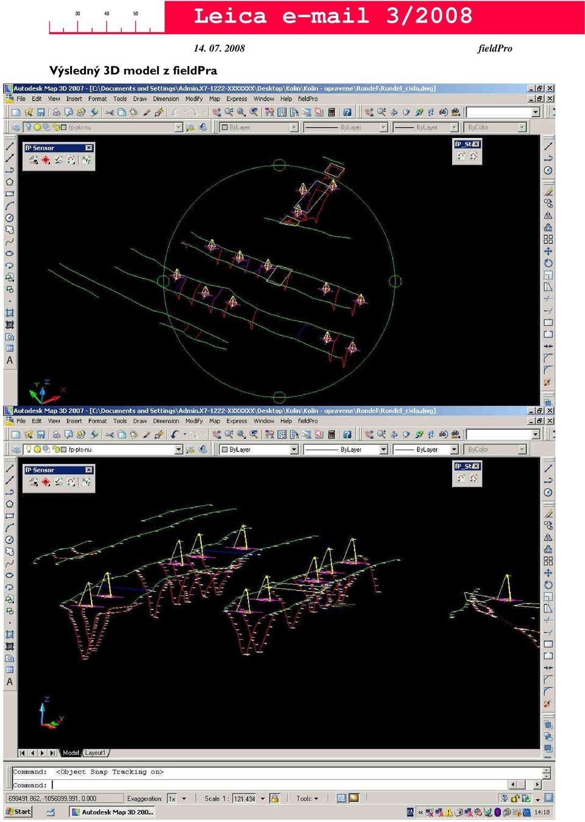Click Cut scissors icon in lower window toolbar
585x822 pixels.
[x=109, y=434]
